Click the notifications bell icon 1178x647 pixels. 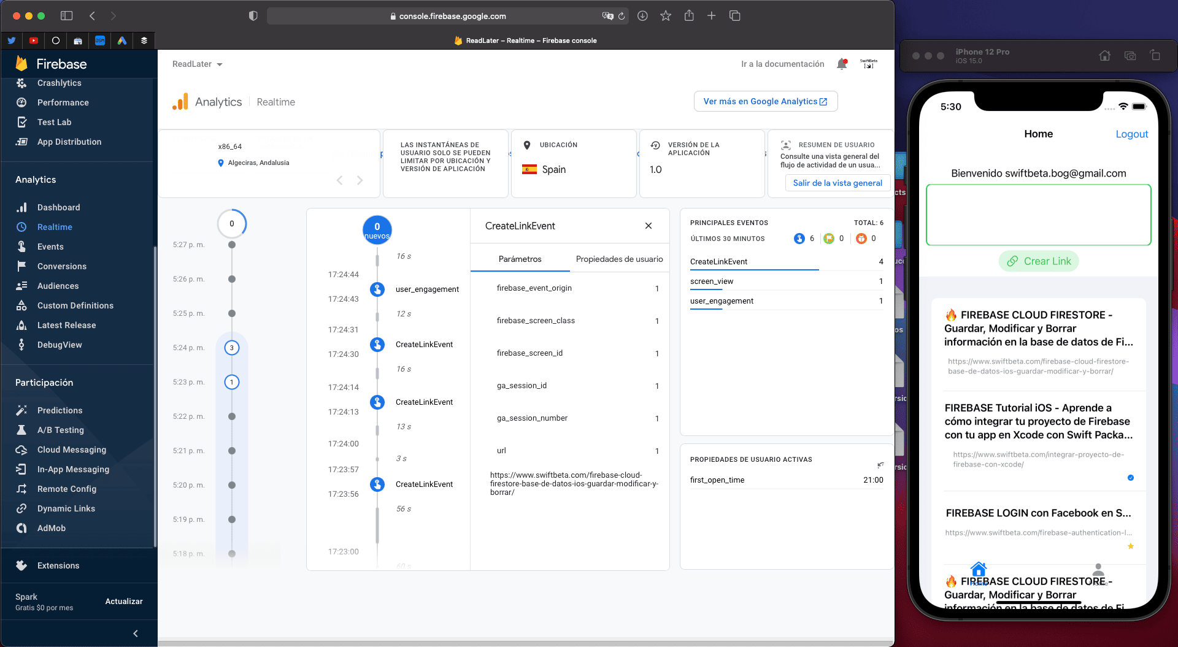[x=842, y=64]
